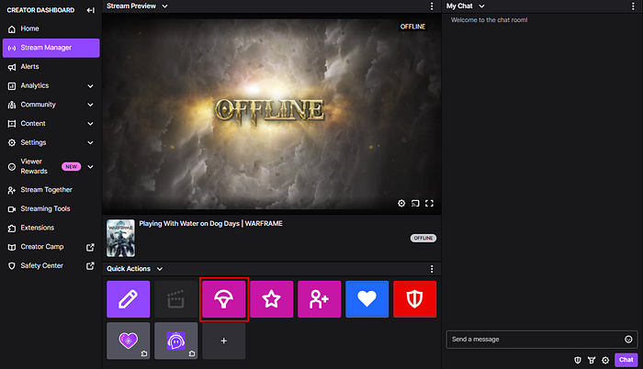
Task: Expand the Viewer Rewards chevron
Action: click(x=90, y=167)
